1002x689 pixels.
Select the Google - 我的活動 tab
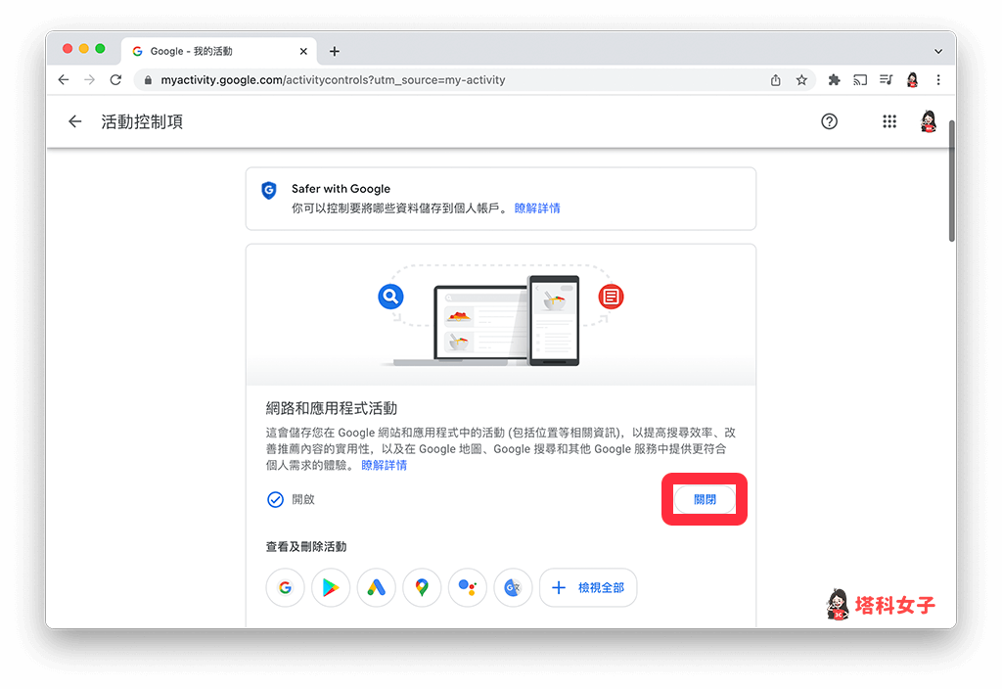[x=217, y=51]
